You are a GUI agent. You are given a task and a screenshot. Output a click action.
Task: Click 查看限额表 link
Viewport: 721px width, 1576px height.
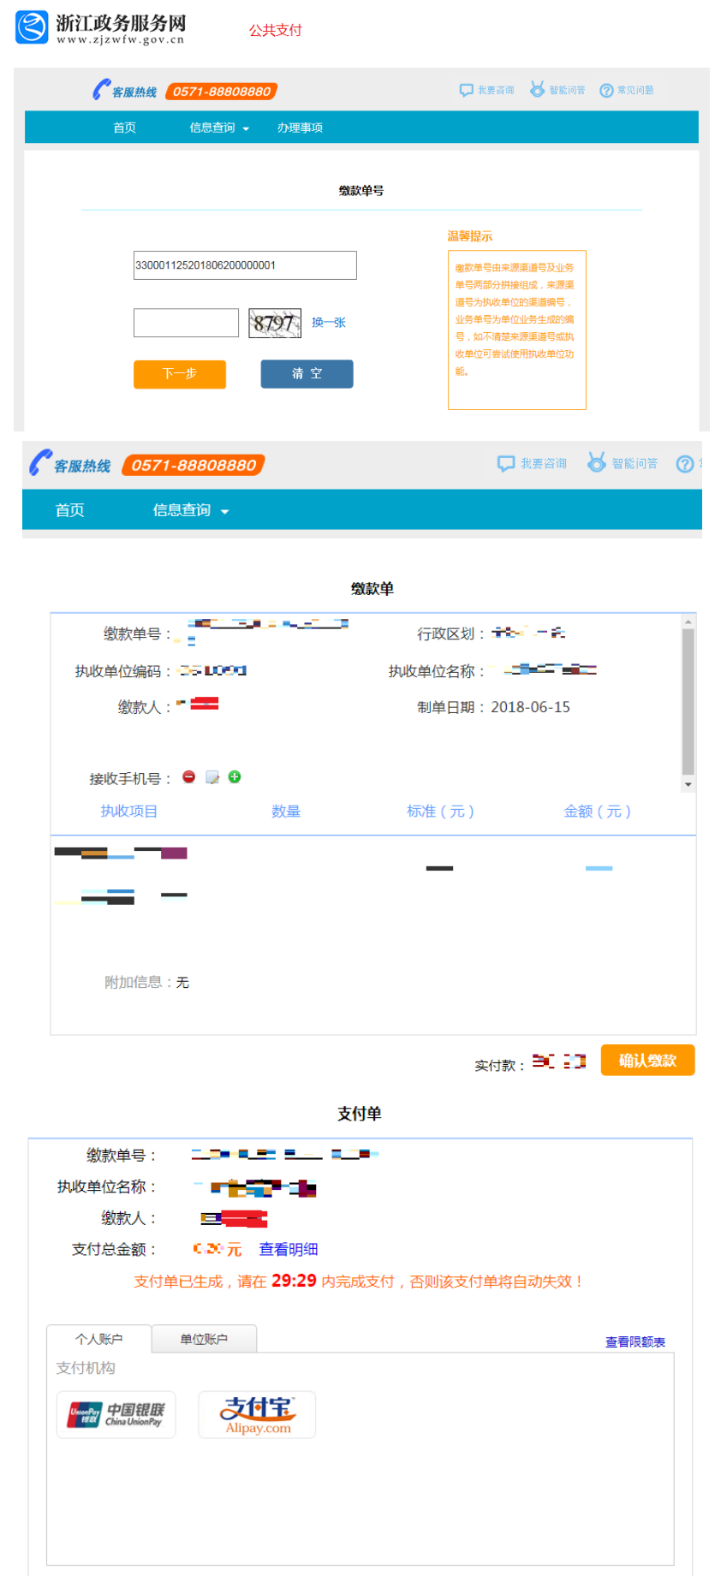[x=635, y=1341]
